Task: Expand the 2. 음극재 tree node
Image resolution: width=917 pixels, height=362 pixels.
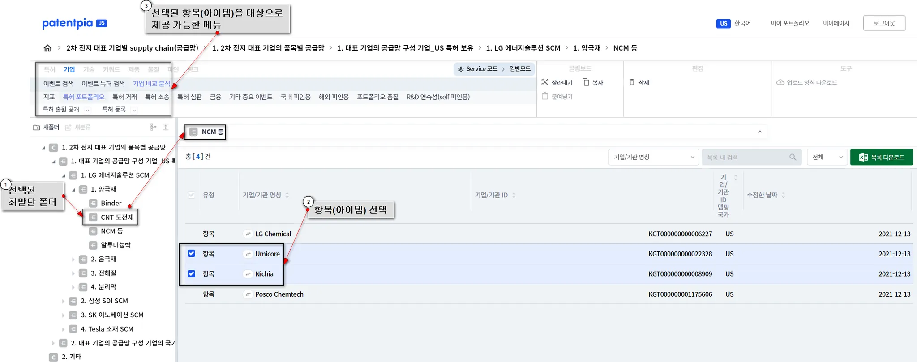Action: pyautogui.click(x=73, y=259)
